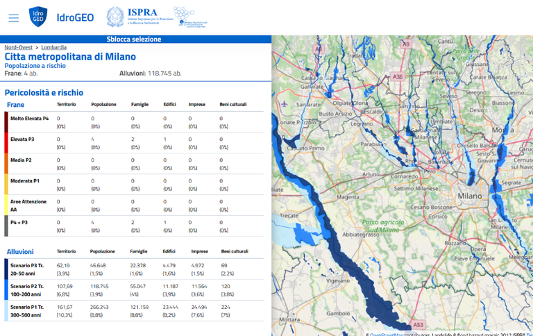
Task: Open the OpenStreetMap attribution link
Action: pos(394,333)
